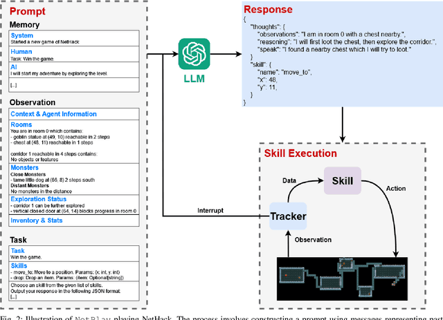443x320 pixels.
Task: Open Context & Agent Information section
Action: (55, 113)
